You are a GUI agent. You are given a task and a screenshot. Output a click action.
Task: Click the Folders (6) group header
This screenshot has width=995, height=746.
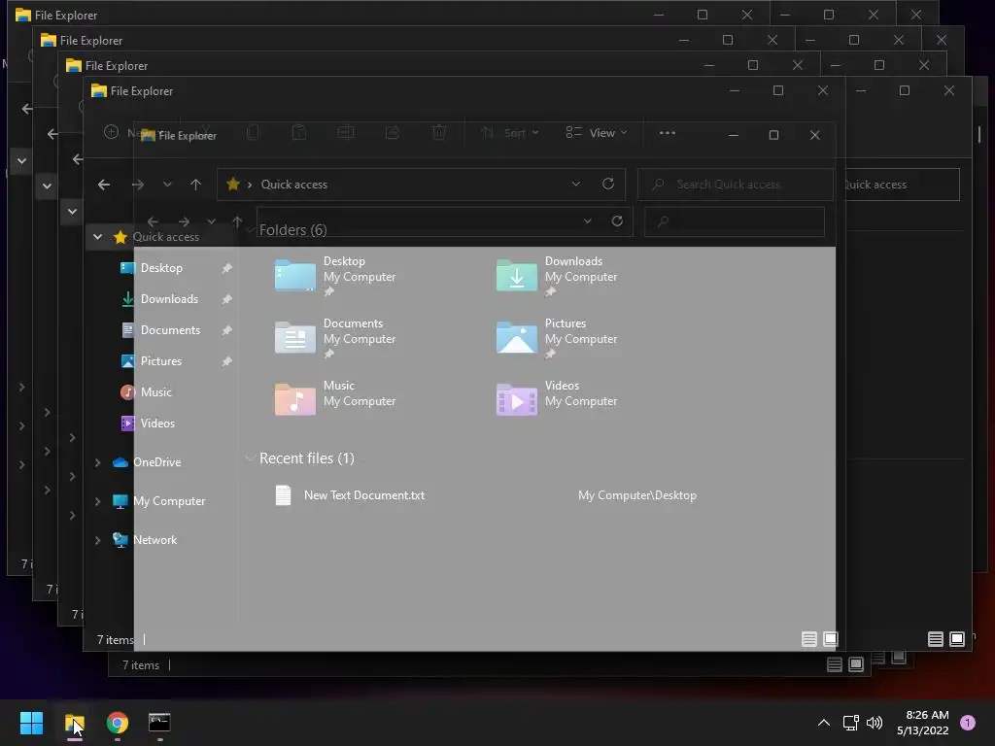292,229
